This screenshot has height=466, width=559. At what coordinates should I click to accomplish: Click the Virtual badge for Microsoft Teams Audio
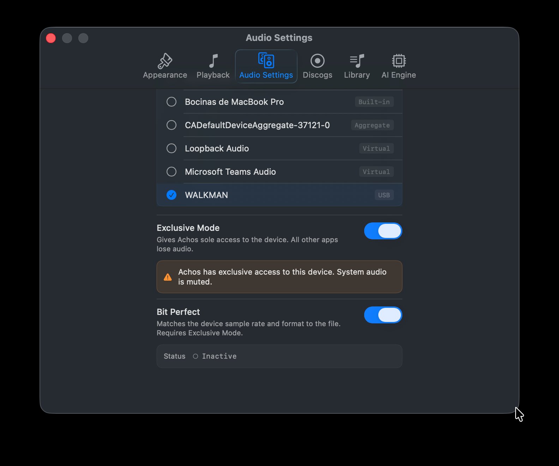[376, 172]
